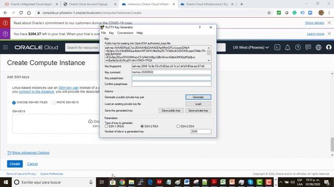Click Load existing private key button
Image resolution: width=334 pixels, height=187 pixels.
point(198,104)
